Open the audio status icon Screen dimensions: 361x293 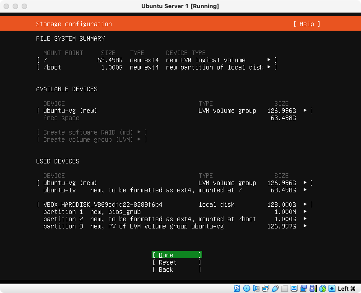(x=256, y=288)
